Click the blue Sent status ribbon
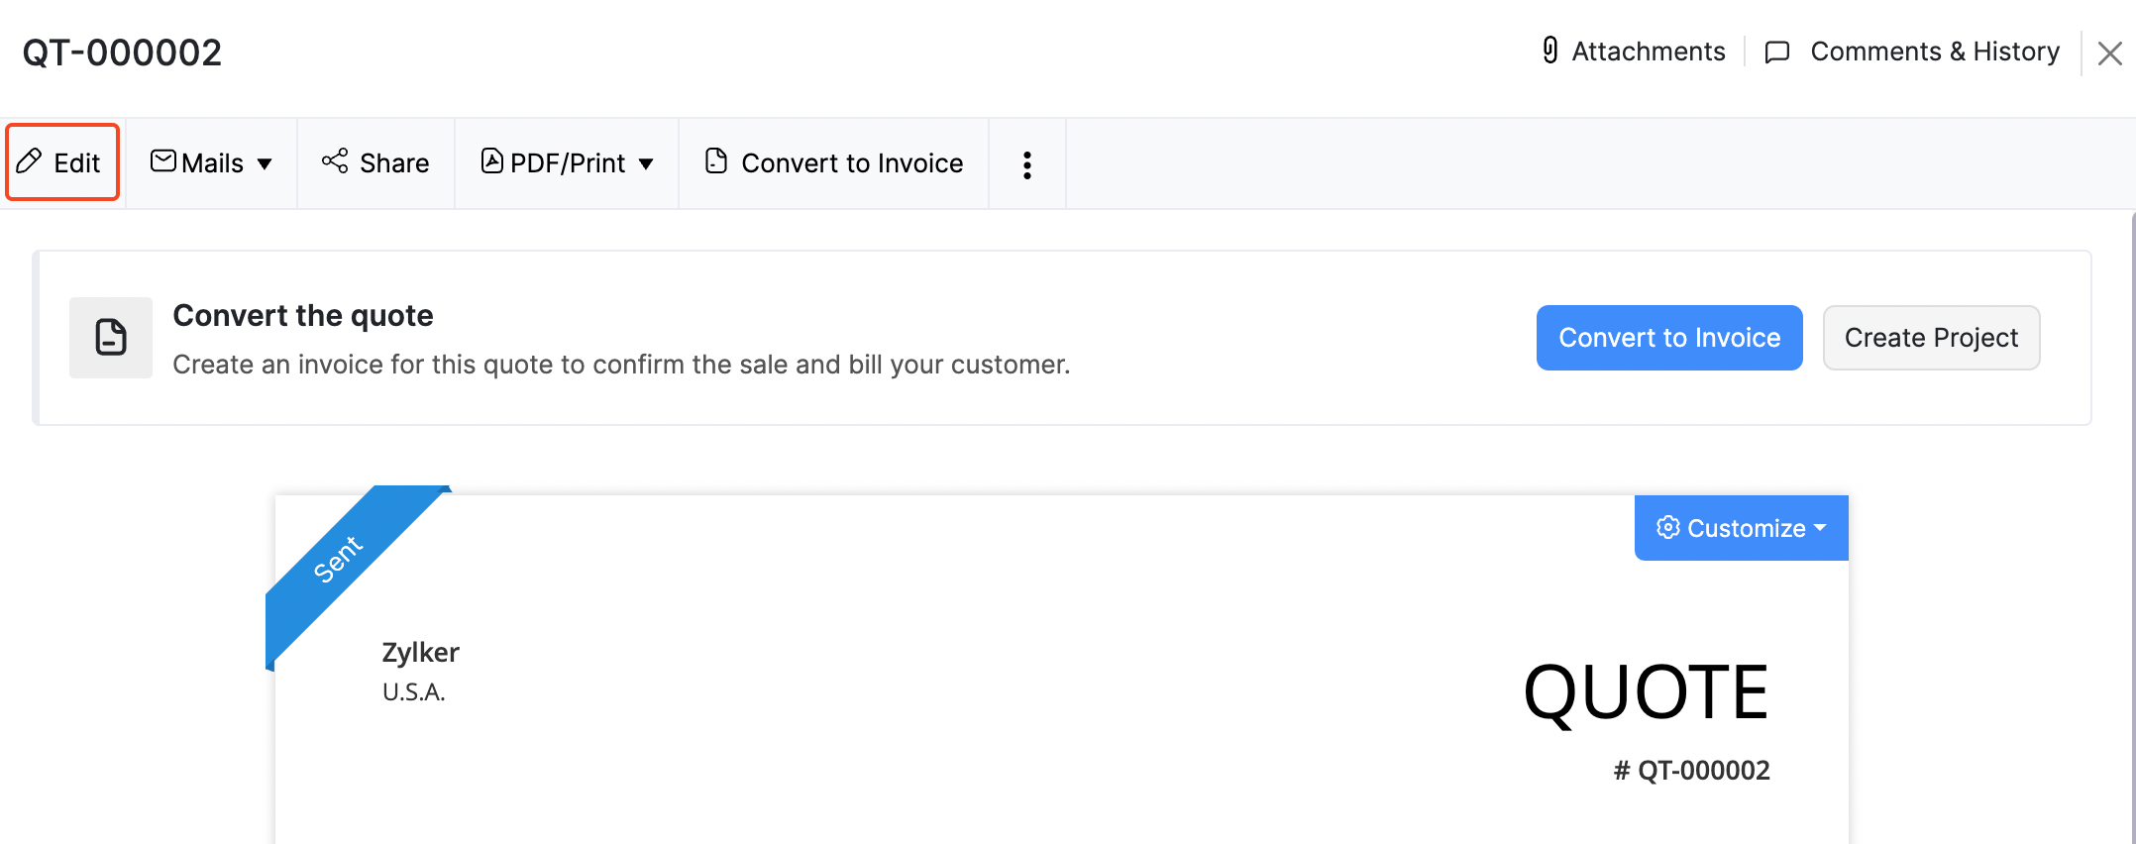 point(339,562)
